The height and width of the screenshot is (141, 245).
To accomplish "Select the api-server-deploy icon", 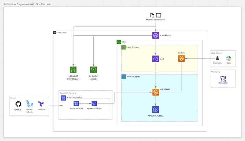I will click(x=94, y=103).
